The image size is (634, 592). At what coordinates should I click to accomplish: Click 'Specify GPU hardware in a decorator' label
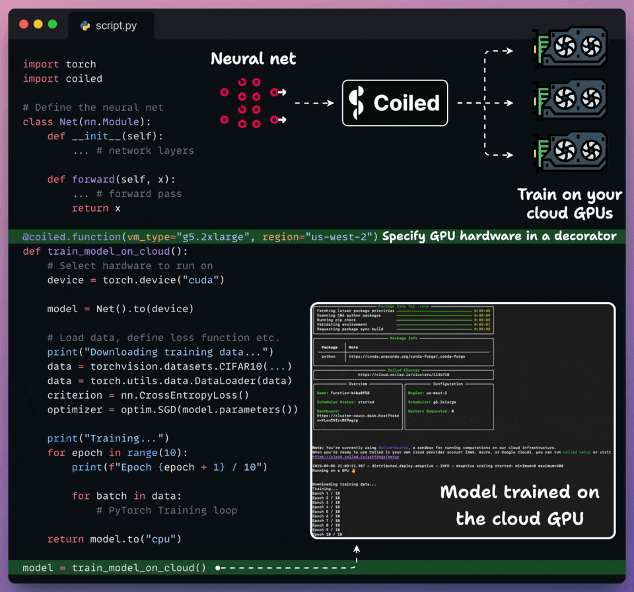[x=499, y=236]
